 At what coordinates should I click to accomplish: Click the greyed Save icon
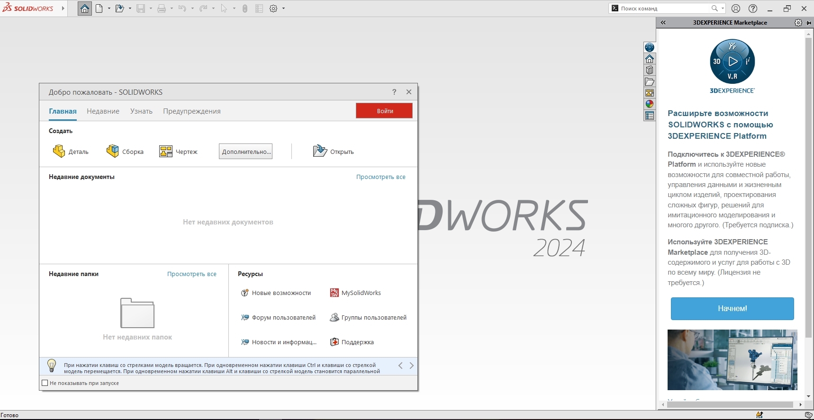141,9
